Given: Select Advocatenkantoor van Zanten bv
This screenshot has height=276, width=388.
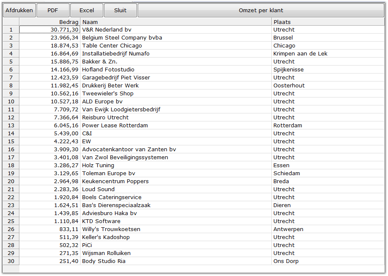Looking at the screenshot, I should (x=176, y=149).
